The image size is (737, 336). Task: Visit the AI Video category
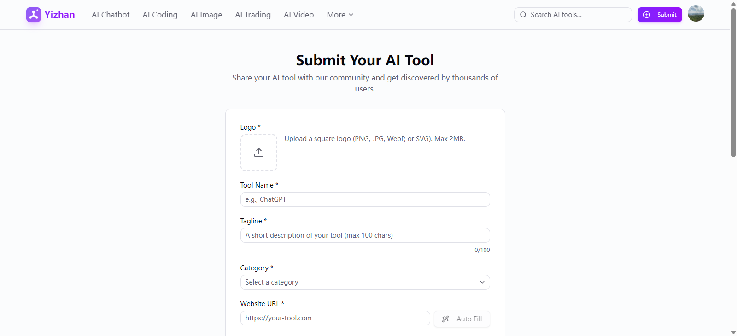[298, 15]
